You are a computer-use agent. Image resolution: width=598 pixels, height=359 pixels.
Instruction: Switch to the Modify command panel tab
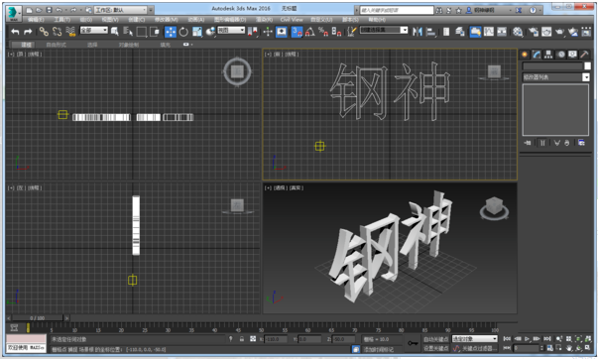(x=537, y=55)
